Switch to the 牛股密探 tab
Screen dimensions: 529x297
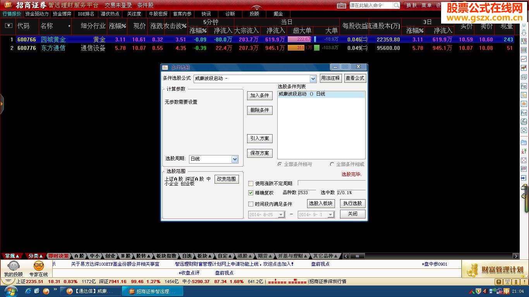click(x=158, y=14)
